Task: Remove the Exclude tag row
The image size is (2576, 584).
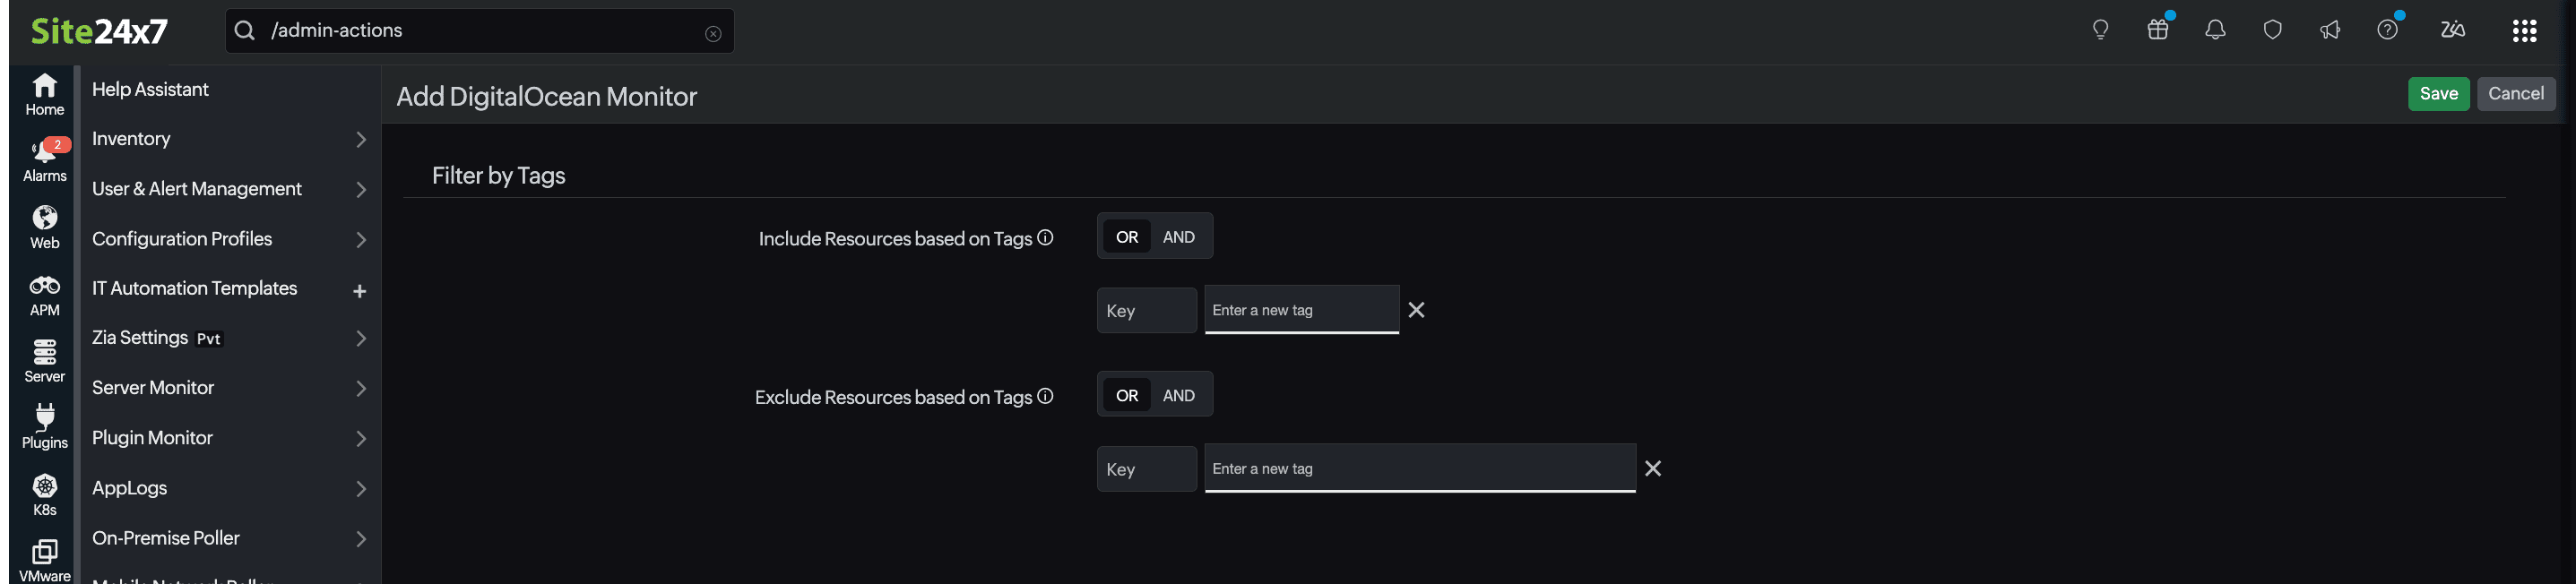Action: tap(1653, 469)
